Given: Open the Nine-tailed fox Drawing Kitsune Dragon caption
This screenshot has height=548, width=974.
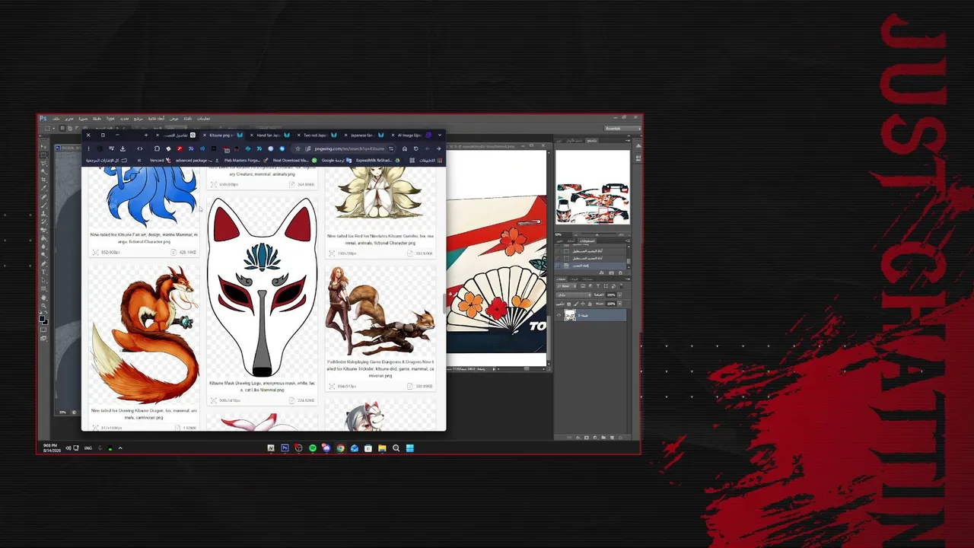Looking at the screenshot, I should tap(144, 414).
